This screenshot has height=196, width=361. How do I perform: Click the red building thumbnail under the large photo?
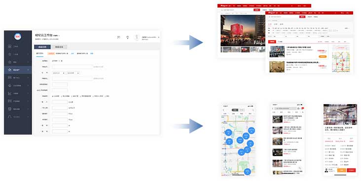(x=245, y=50)
